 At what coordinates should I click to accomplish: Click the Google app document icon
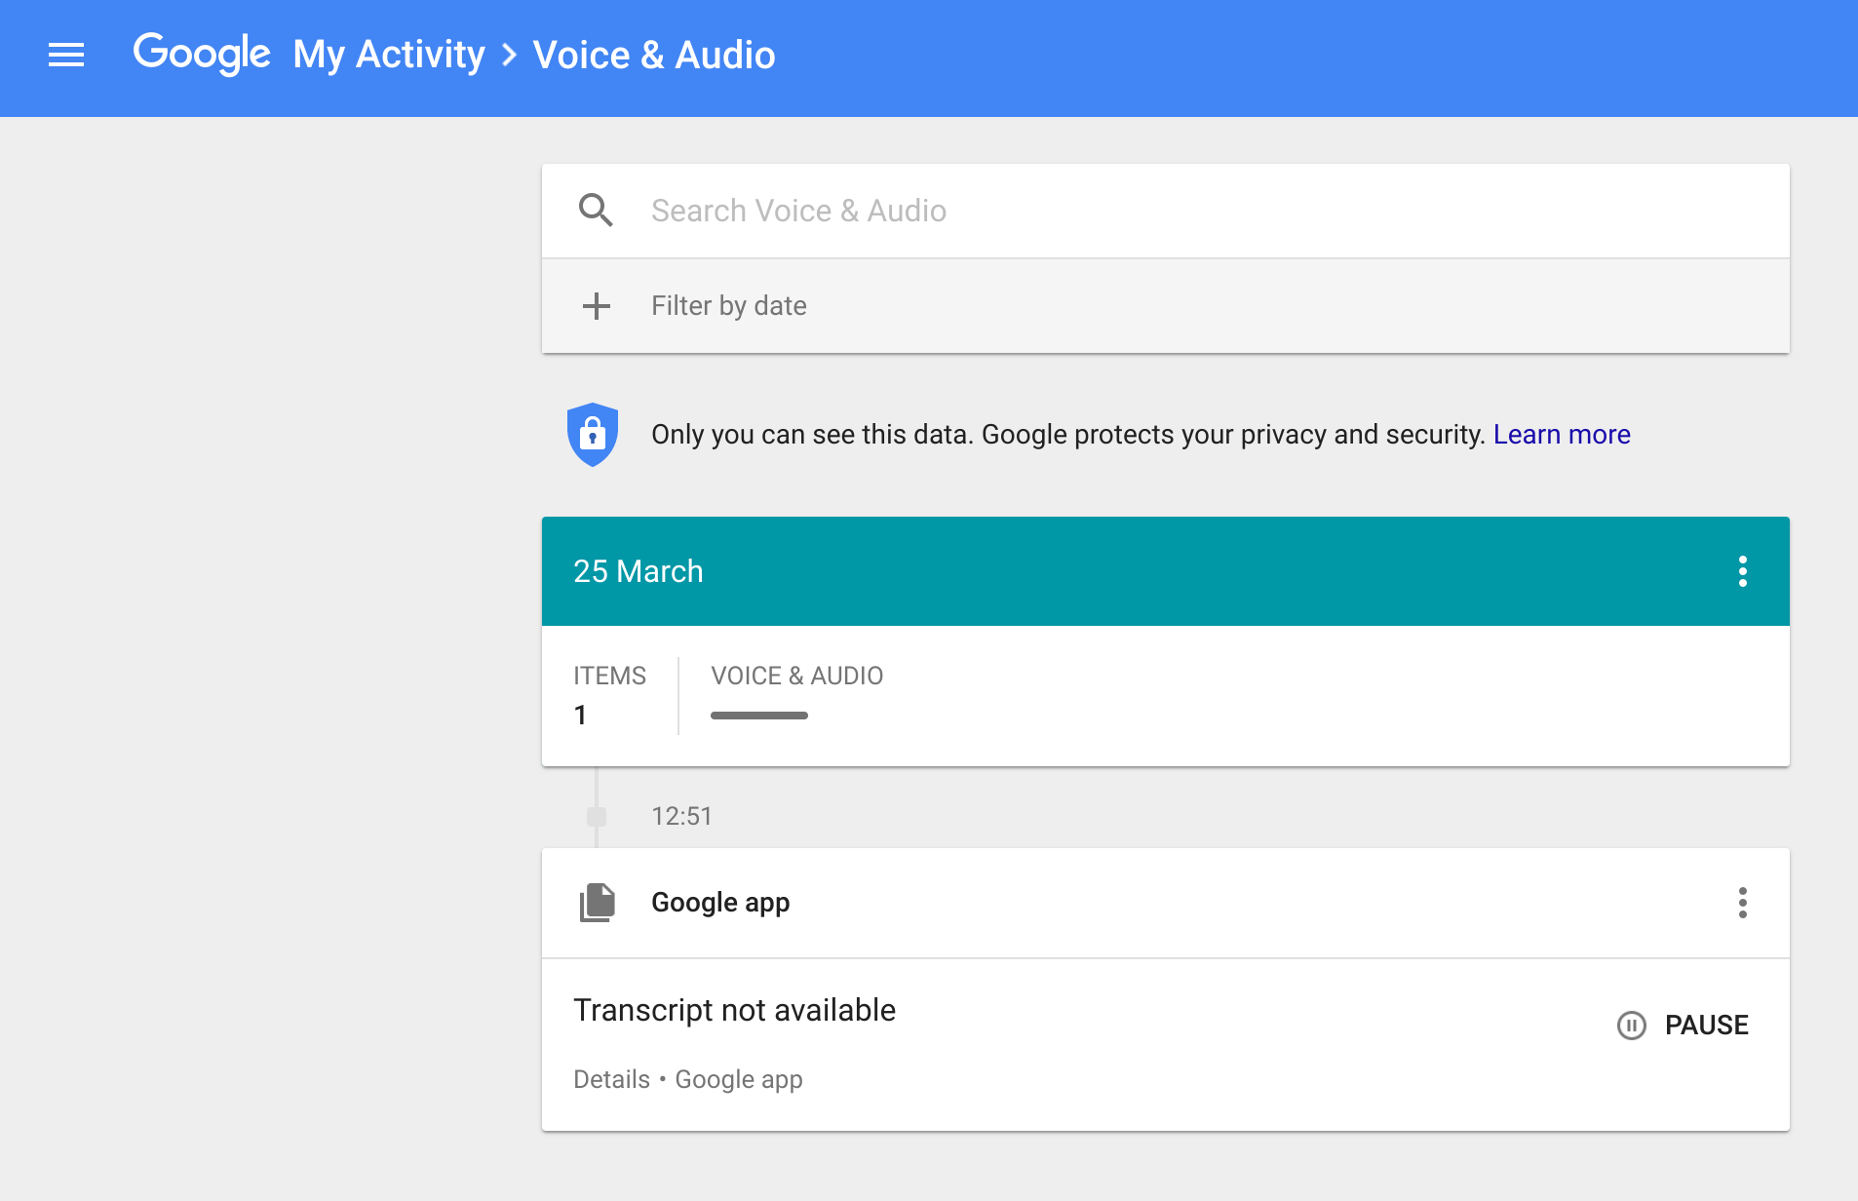click(x=598, y=903)
